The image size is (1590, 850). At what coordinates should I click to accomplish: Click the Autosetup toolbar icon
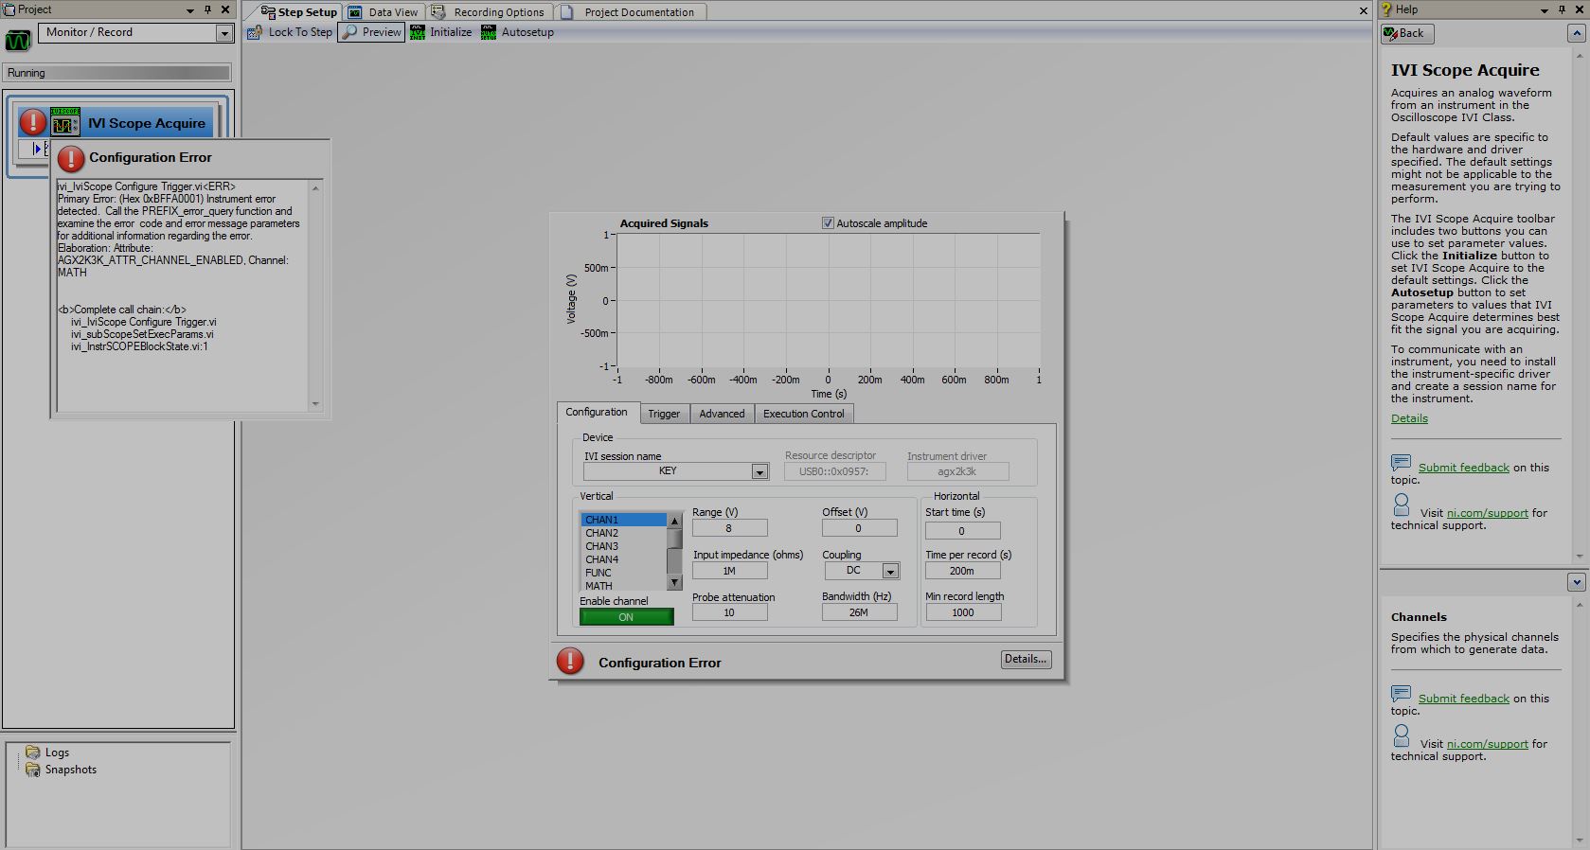click(489, 32)
